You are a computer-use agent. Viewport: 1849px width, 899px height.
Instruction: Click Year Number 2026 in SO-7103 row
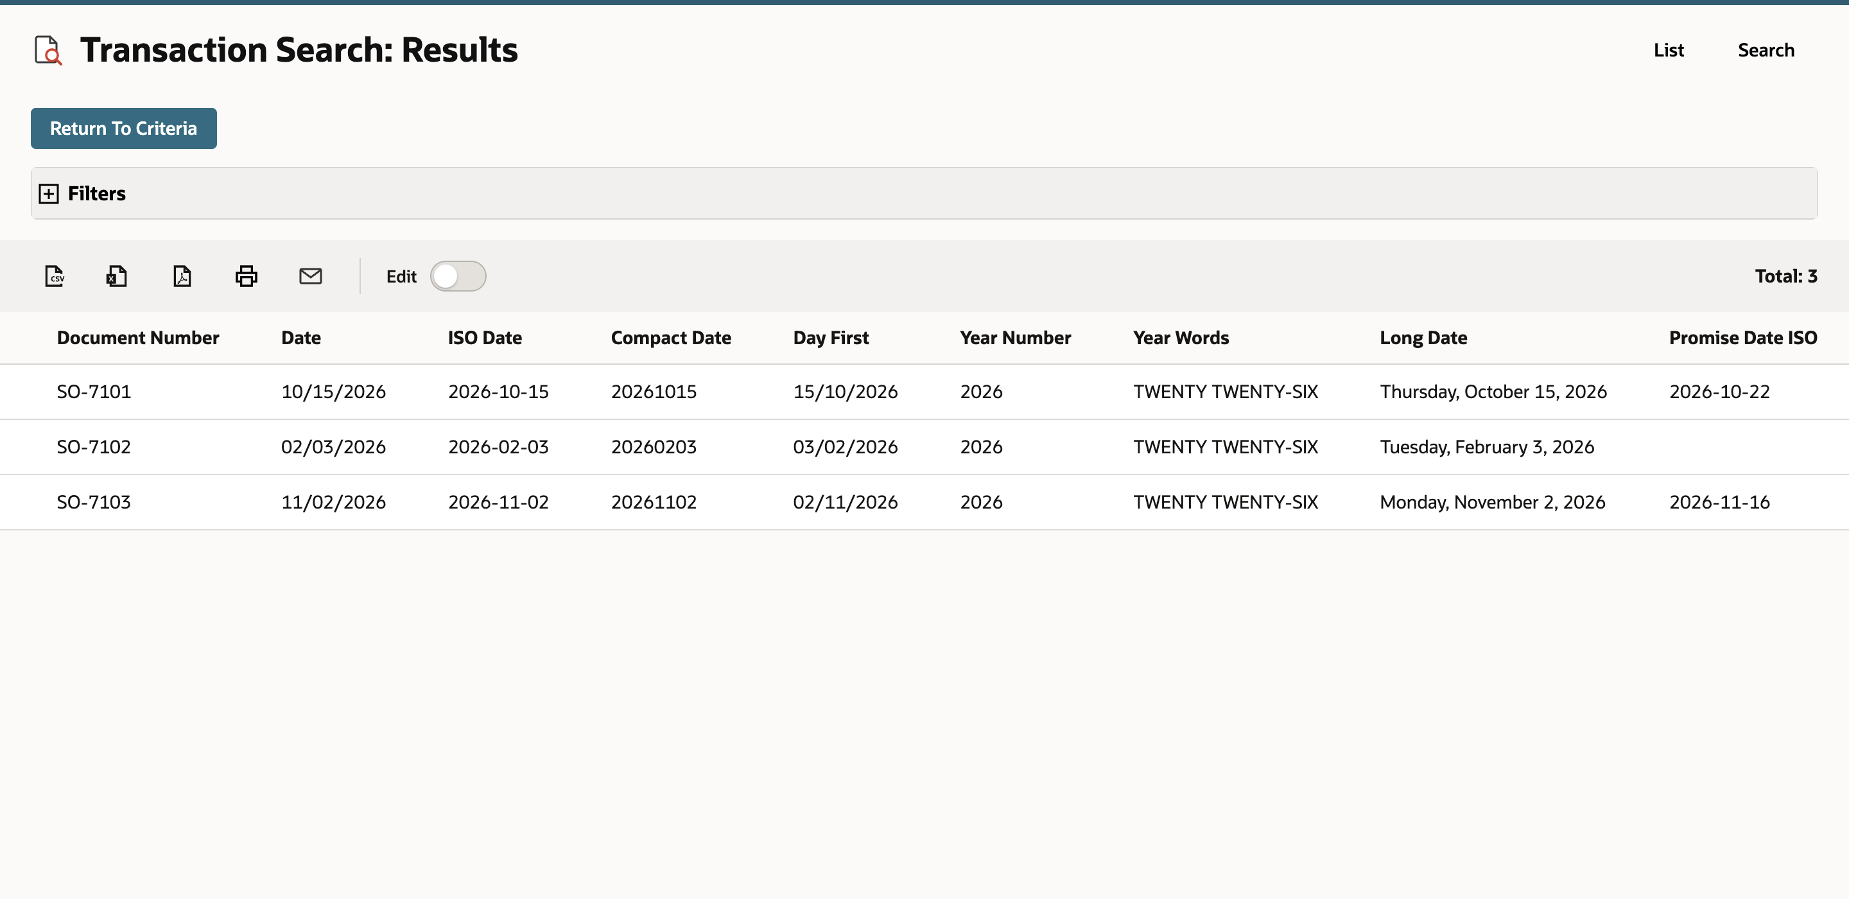click(981, 502)
